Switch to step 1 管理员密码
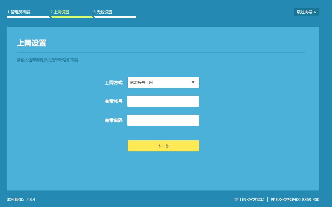 (x=18, y=12)
